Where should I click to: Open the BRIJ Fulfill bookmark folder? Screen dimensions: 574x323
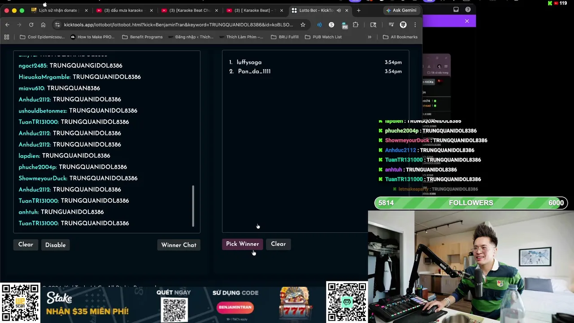(285, 37)
